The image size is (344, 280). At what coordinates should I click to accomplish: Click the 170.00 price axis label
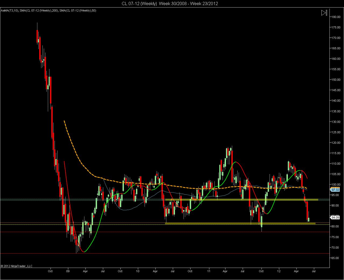[x=335, y=38]
